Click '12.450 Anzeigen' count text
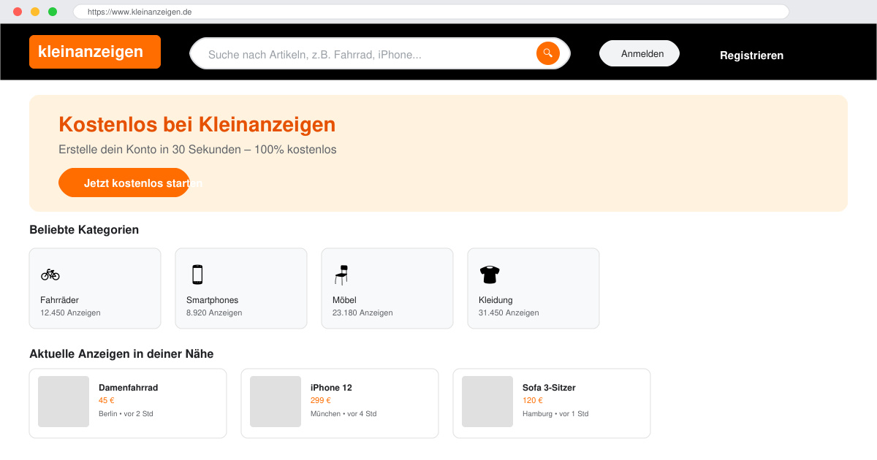The height and width of the screenshot is (460, 877). (70, 313)
